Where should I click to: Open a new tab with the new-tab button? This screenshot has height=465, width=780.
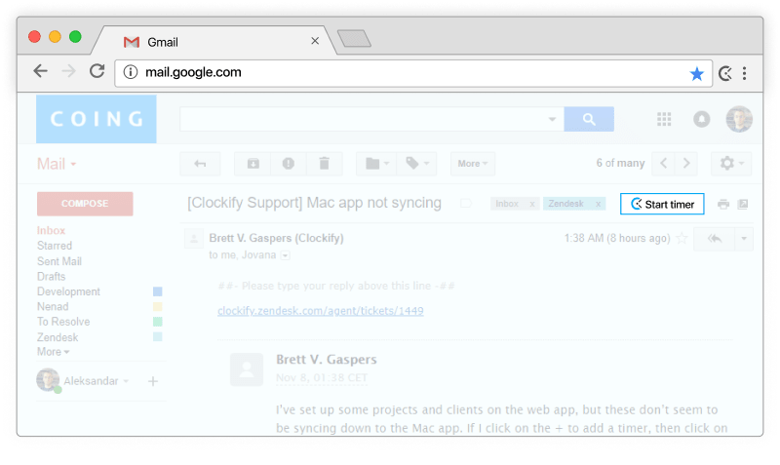[354, 39]
